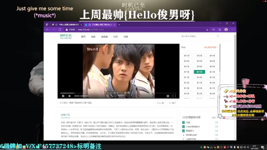Screen dimensions: 267x150
Task: Open 首页 navigation item
Action: (83, 37)
